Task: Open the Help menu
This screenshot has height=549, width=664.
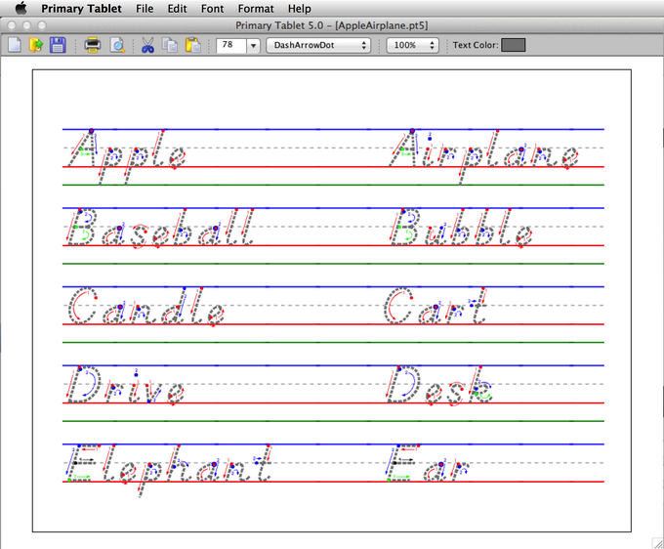Action: click(299, 8)
